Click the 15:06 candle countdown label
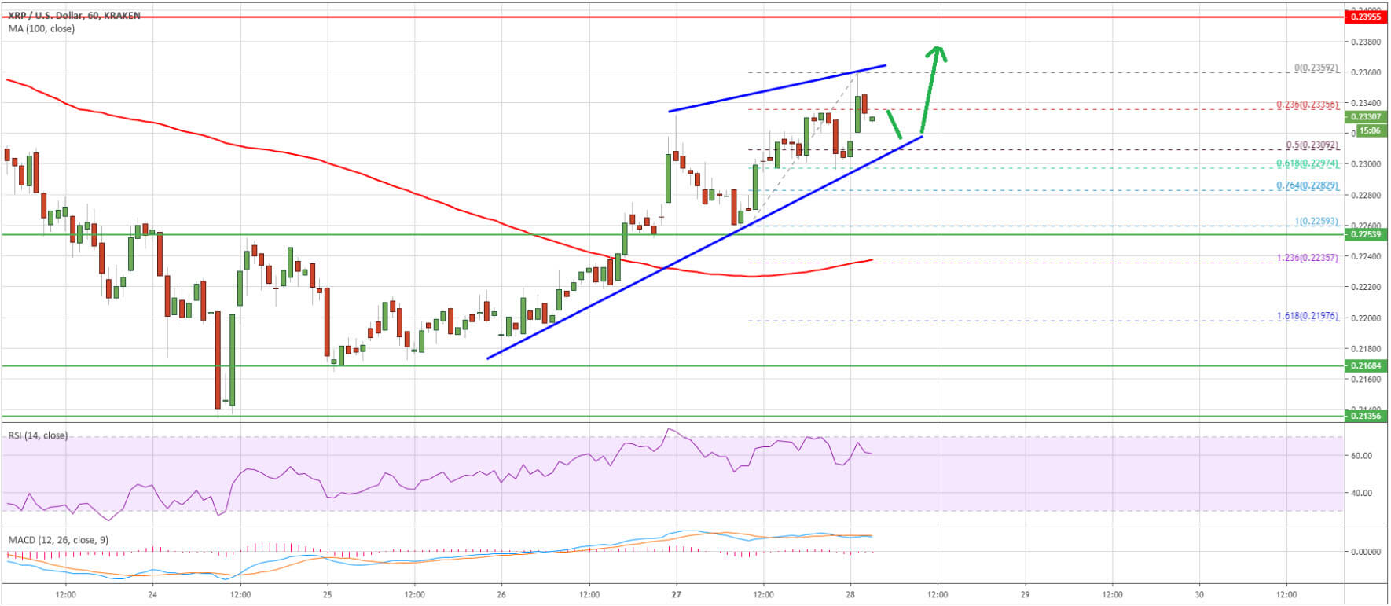 [1370, 130]
